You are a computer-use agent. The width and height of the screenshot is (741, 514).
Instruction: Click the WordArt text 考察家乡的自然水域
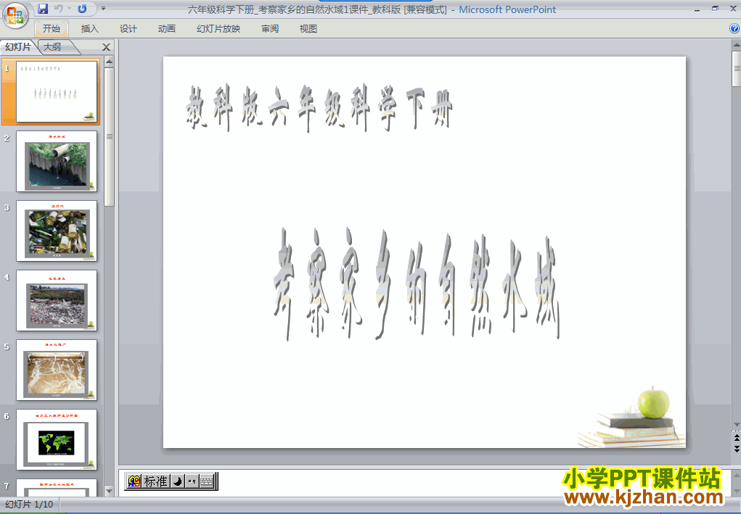[417, 284]
